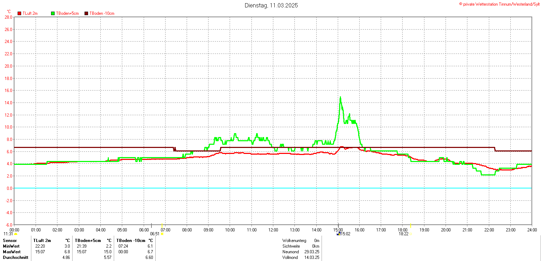541x261 pixels.
Task: Click the green TBoden+5cm legend square
Action: pos(53,13)
